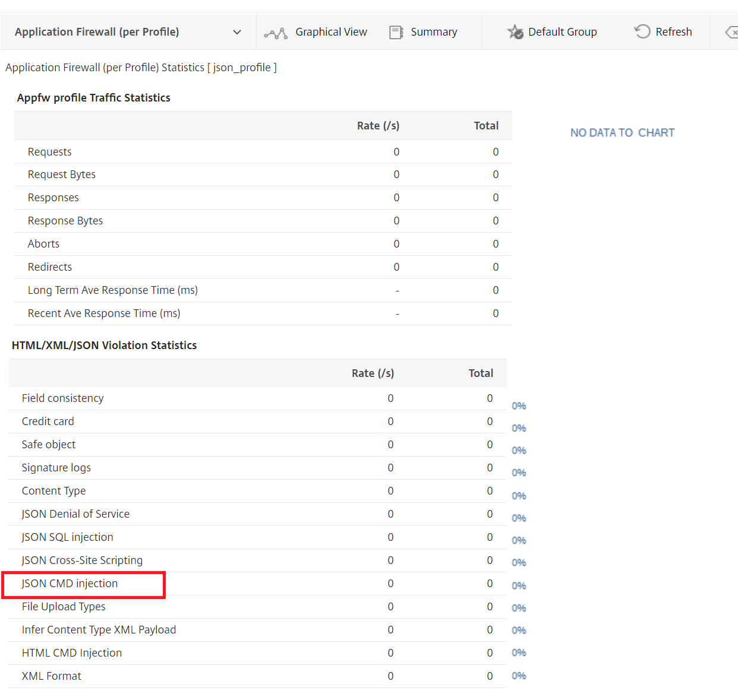
Task: Click the Response Bytes row label
Action: (65, 221)
